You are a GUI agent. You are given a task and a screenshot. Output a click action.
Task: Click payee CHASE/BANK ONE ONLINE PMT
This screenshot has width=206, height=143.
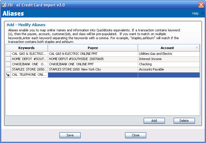click(x=93, y=64)
